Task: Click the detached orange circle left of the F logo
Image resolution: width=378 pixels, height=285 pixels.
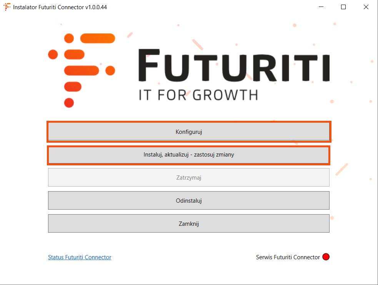Action: 53,55
